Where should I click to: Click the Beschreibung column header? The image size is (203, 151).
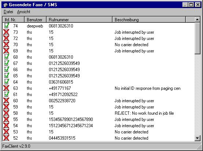coord(149,20)
